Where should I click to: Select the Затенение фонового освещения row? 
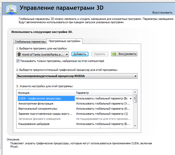click(x=75, y=119)
